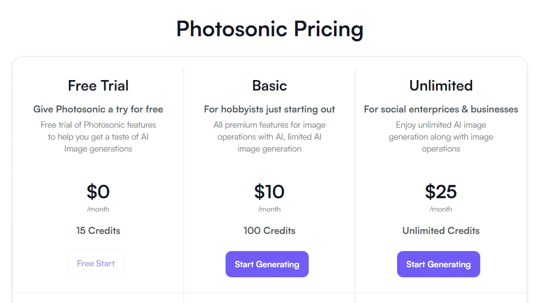
Task: Click the Give Photosonic a try subtitle
Action: click(98, 109)
